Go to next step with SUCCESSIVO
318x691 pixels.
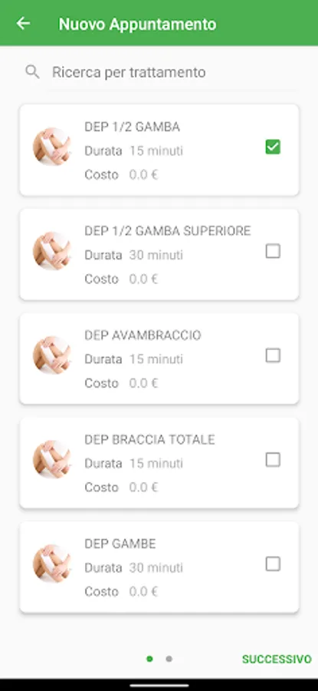click(x=277, y=660)
